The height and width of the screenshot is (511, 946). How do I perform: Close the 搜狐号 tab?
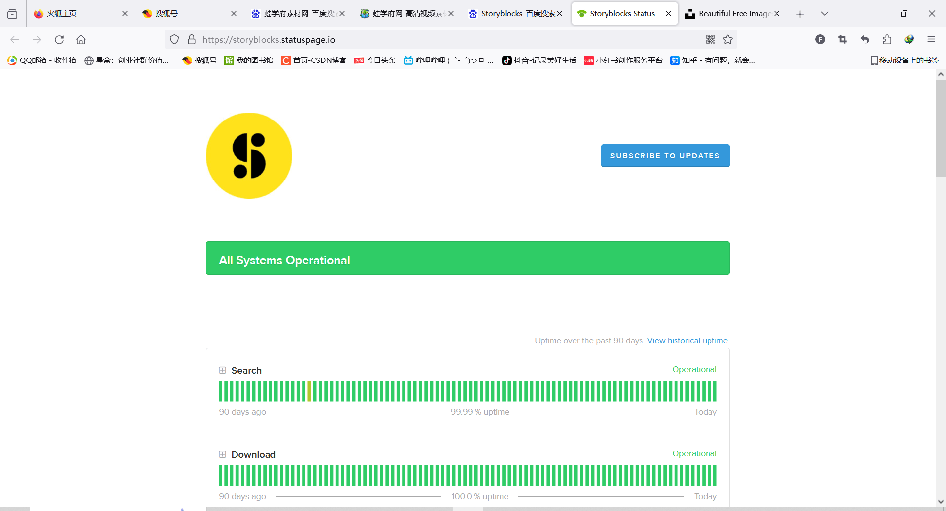pyautogui.click(x=234, y=14)
